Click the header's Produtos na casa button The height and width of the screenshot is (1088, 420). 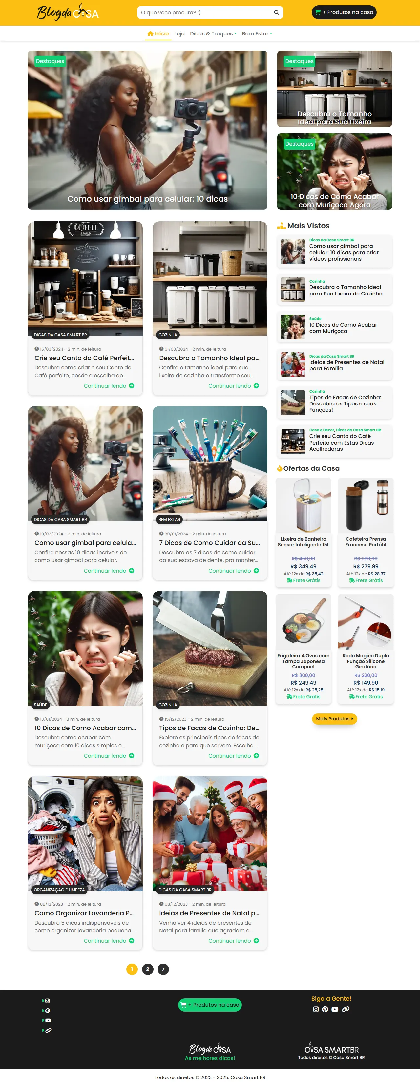click(x=344, y=12)
